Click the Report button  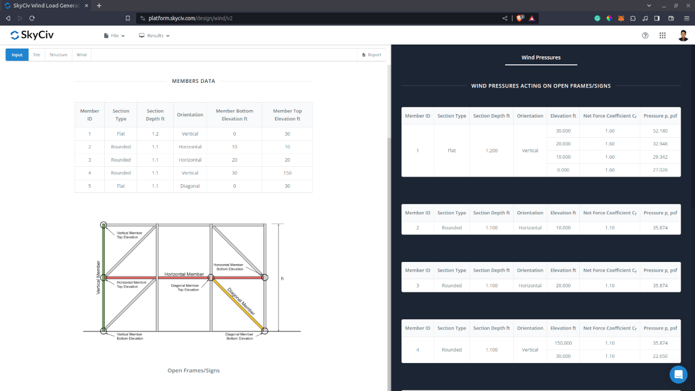371,55
